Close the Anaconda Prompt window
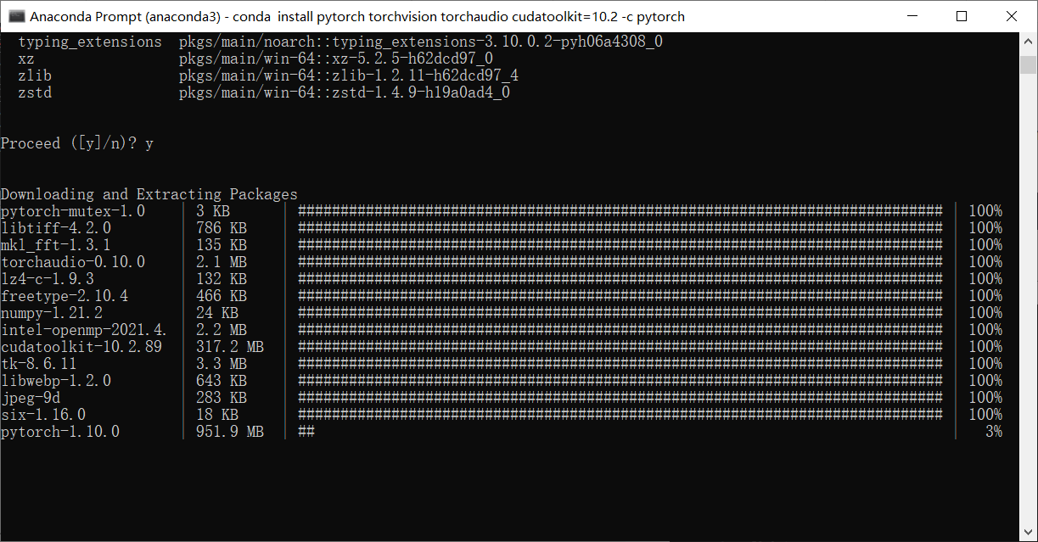 [x=1010, y=16]
